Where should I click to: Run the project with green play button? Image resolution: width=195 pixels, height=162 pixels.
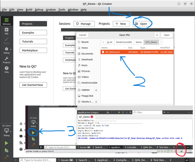(x=6, y=143)
